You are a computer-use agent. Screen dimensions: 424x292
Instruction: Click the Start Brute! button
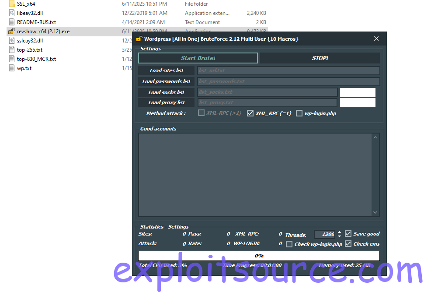(198, 58)
